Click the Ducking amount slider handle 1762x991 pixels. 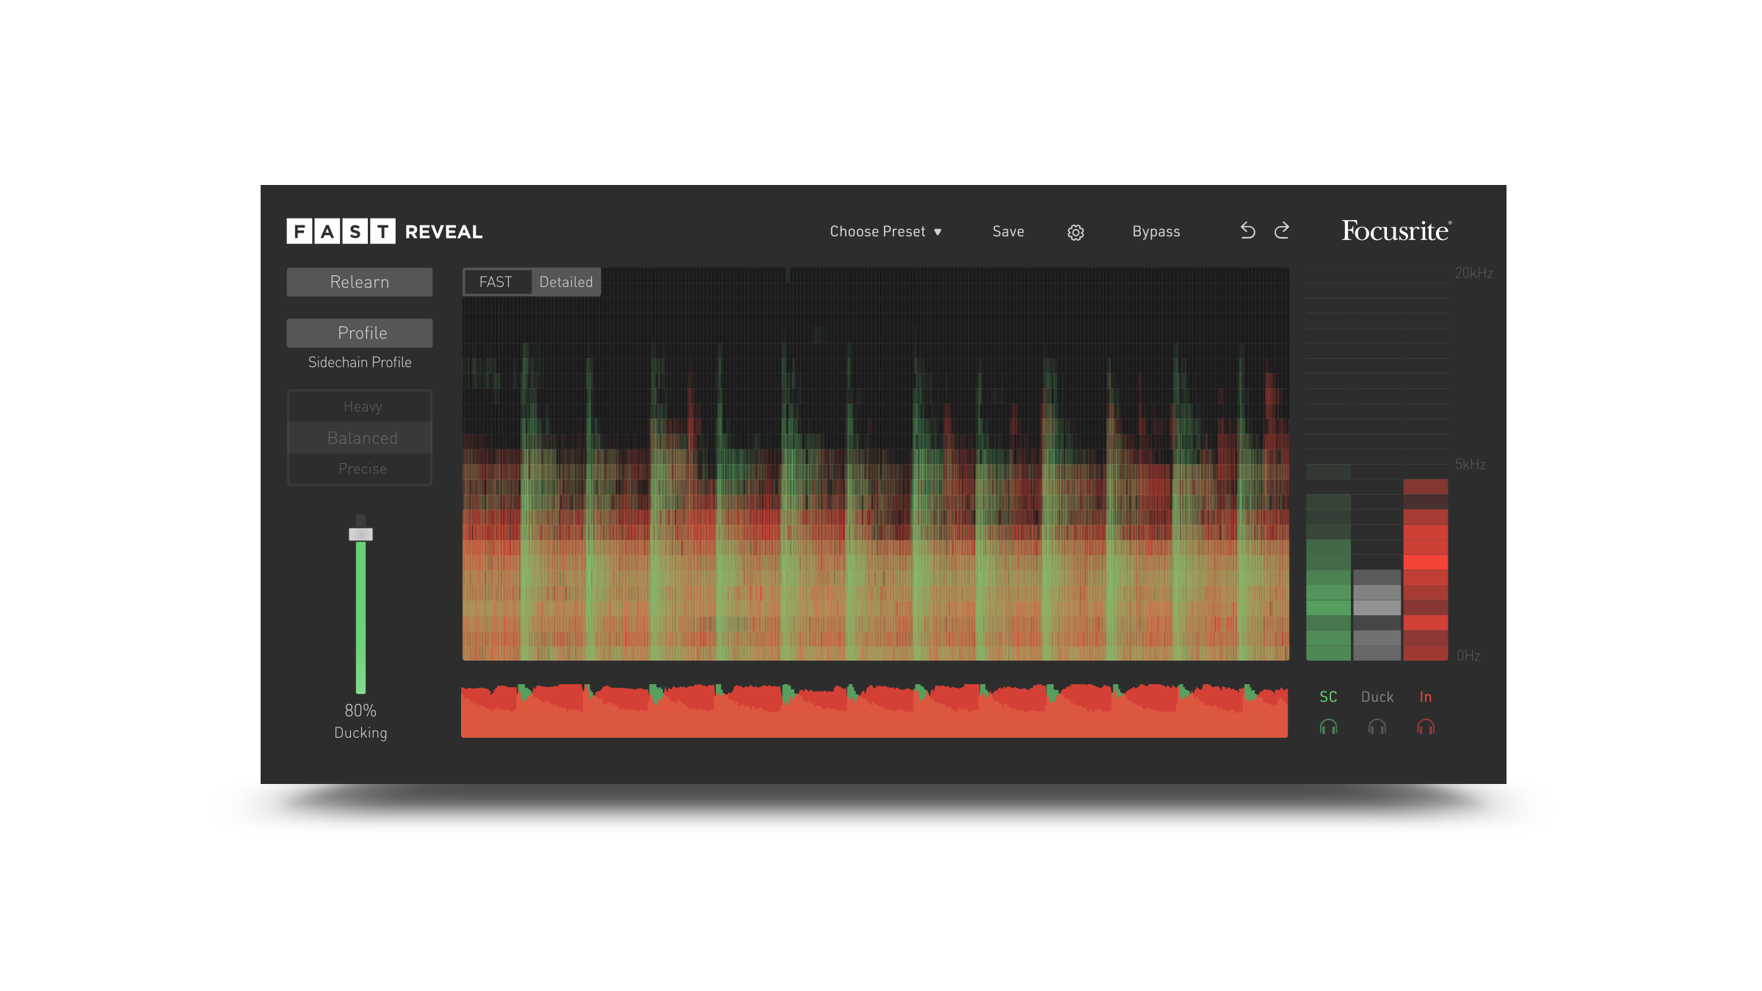click(x=360, y=534)
